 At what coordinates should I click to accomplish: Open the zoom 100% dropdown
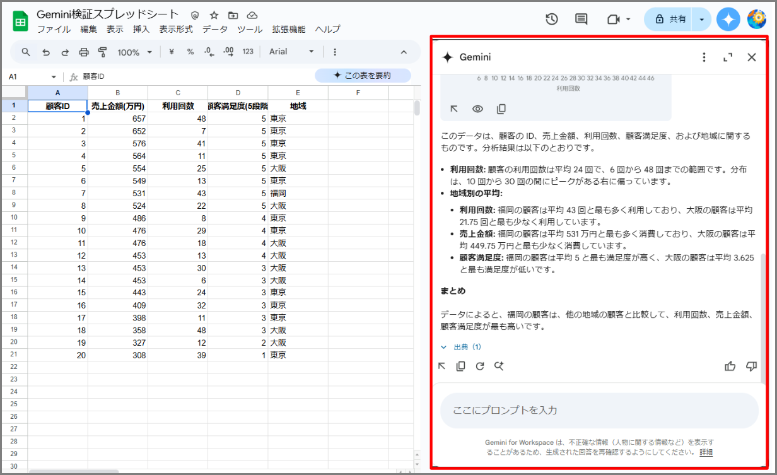(135, 52)
